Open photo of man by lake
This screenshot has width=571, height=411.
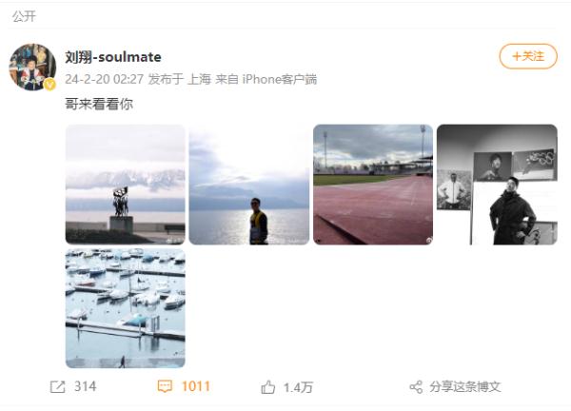tap(249, 185)
